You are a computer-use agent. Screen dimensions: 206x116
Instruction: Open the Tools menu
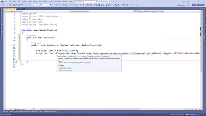51,2
